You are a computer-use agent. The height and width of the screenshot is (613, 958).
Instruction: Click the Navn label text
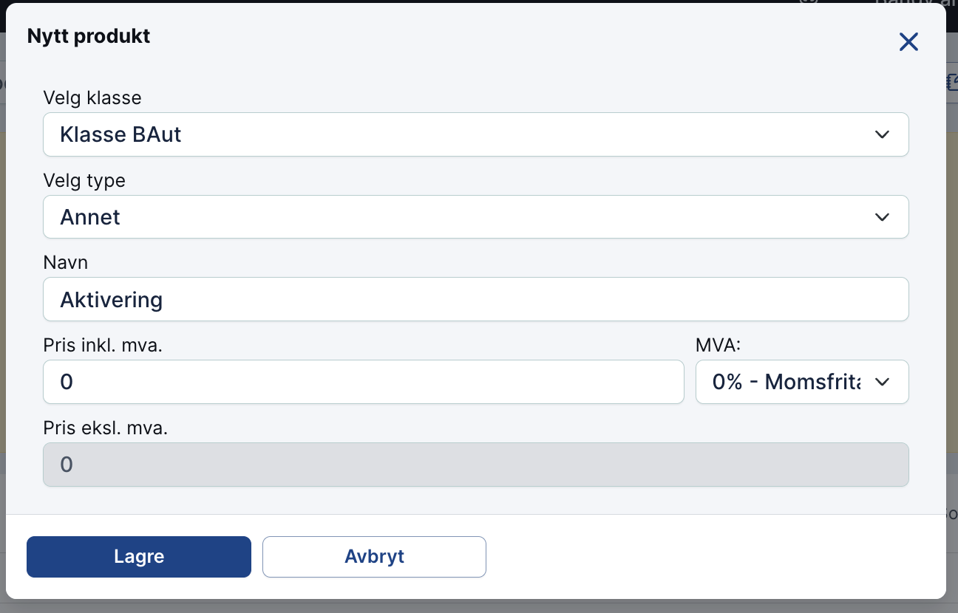tap(66, 262)
